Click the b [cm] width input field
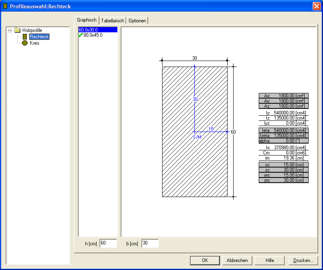 pos(150,243)
